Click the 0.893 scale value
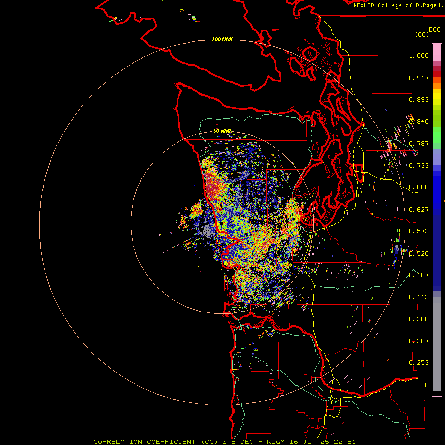The width and height of the screenshot is (445, 445). click(x=419, y=99)
